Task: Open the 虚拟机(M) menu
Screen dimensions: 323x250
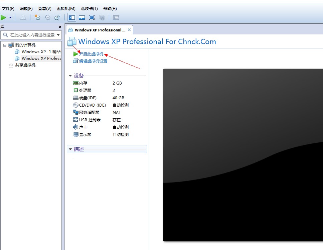Action: click(66, 8)
